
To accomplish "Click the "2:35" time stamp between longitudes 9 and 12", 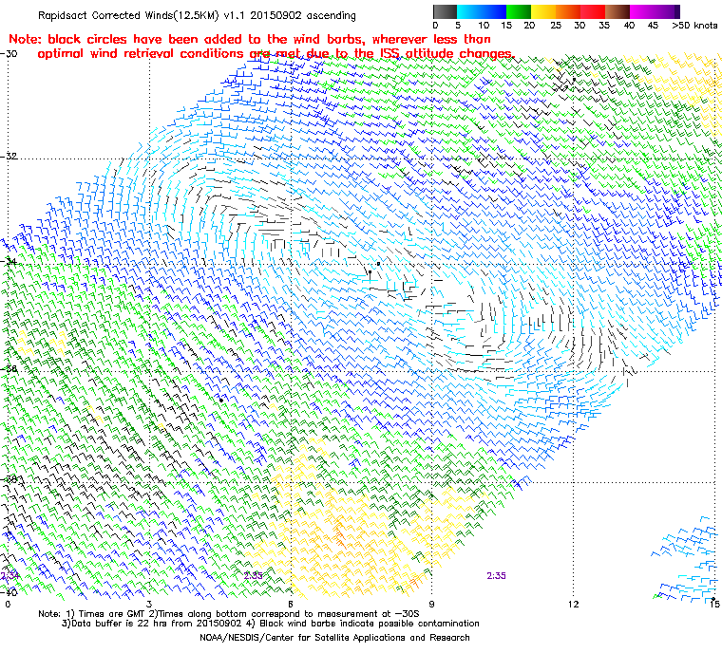I will [496, 576].
